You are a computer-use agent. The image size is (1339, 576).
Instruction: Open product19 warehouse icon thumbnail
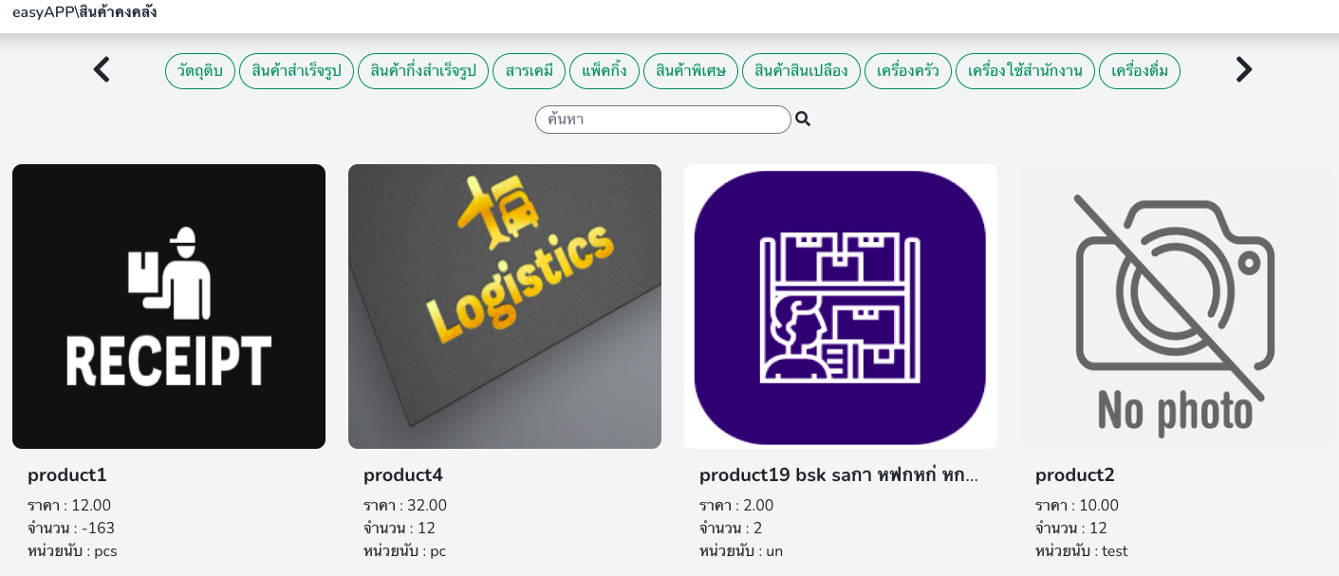tap(841, 307)
